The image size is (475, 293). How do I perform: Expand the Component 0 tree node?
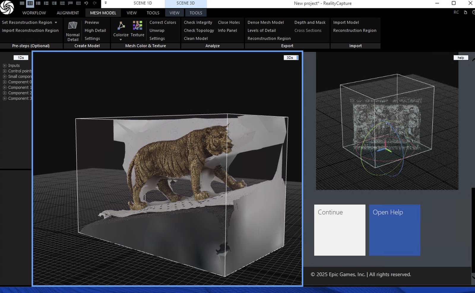click(4, 82)
